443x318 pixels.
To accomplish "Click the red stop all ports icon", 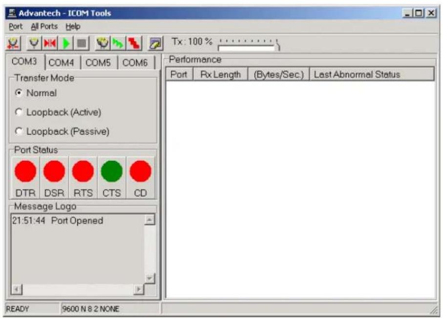I will coord(134,43).
